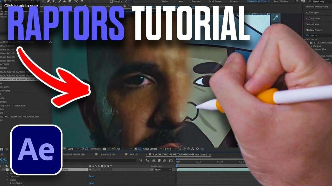Toggle the transparency grid button

pyautogui.click(x=140, y=149)
